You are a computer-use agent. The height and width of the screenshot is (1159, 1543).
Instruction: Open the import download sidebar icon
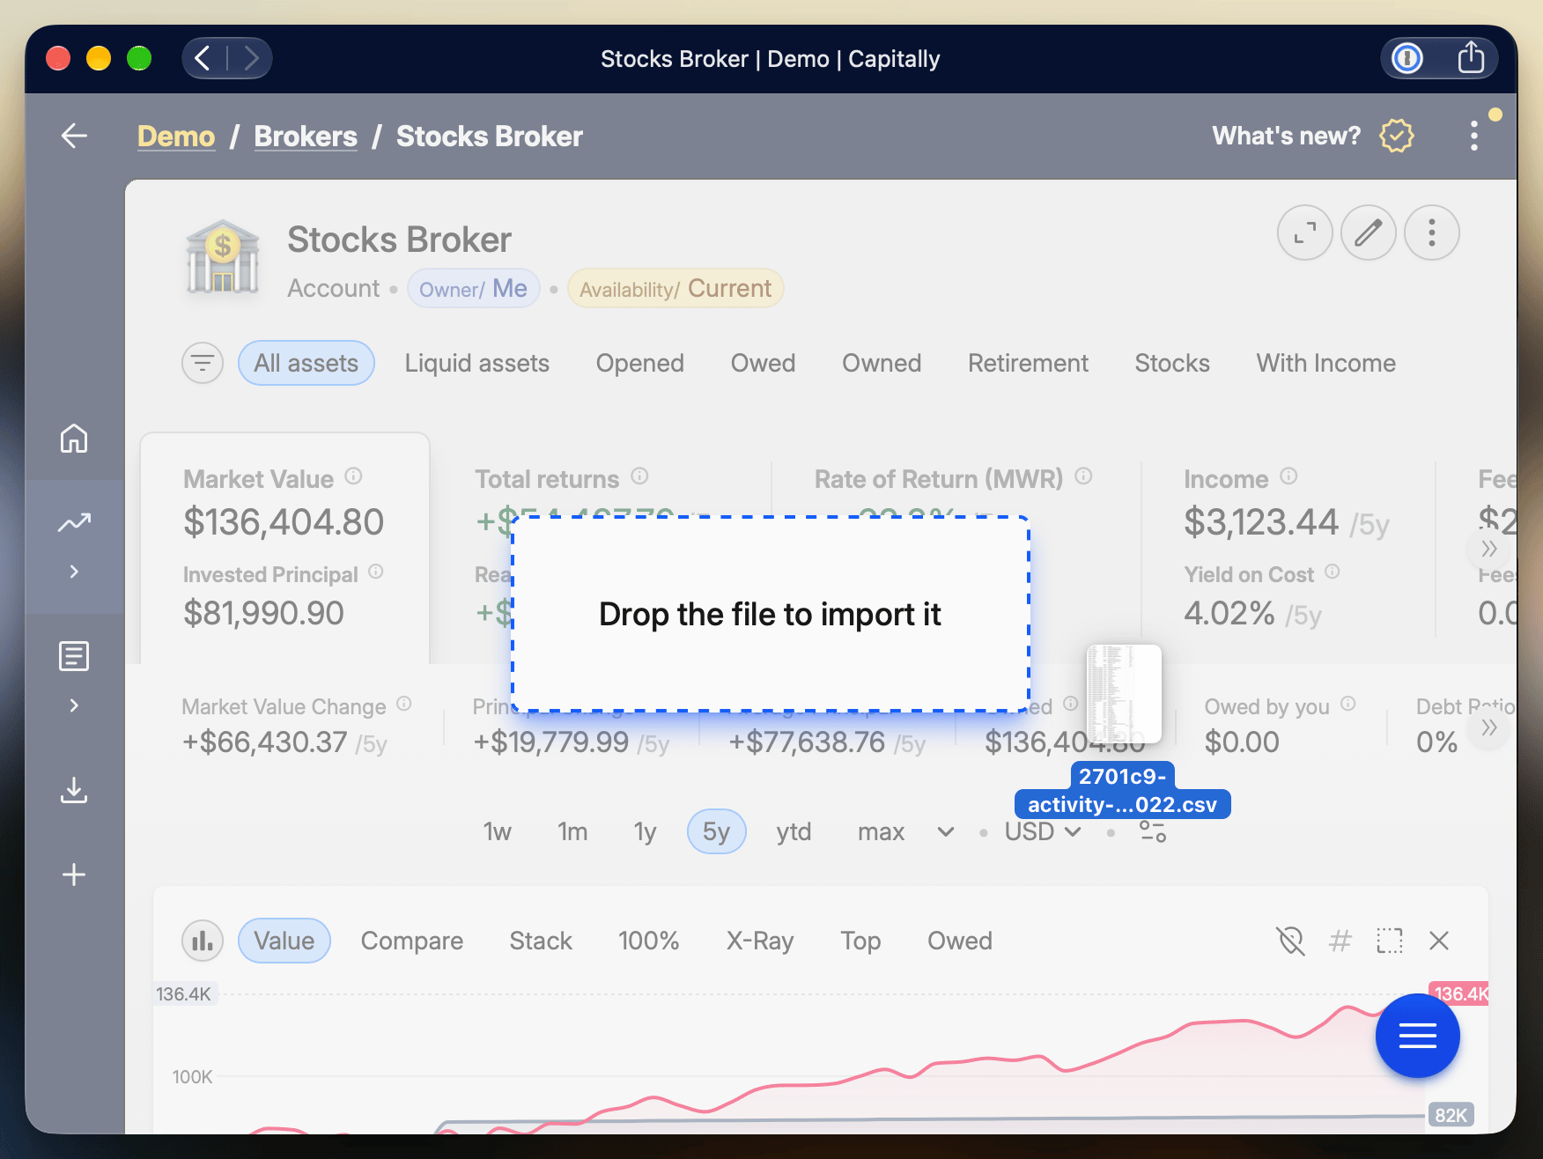click(x=74, y=790)
